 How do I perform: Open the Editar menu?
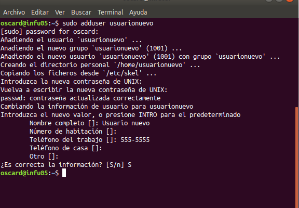tap(40, 12)
